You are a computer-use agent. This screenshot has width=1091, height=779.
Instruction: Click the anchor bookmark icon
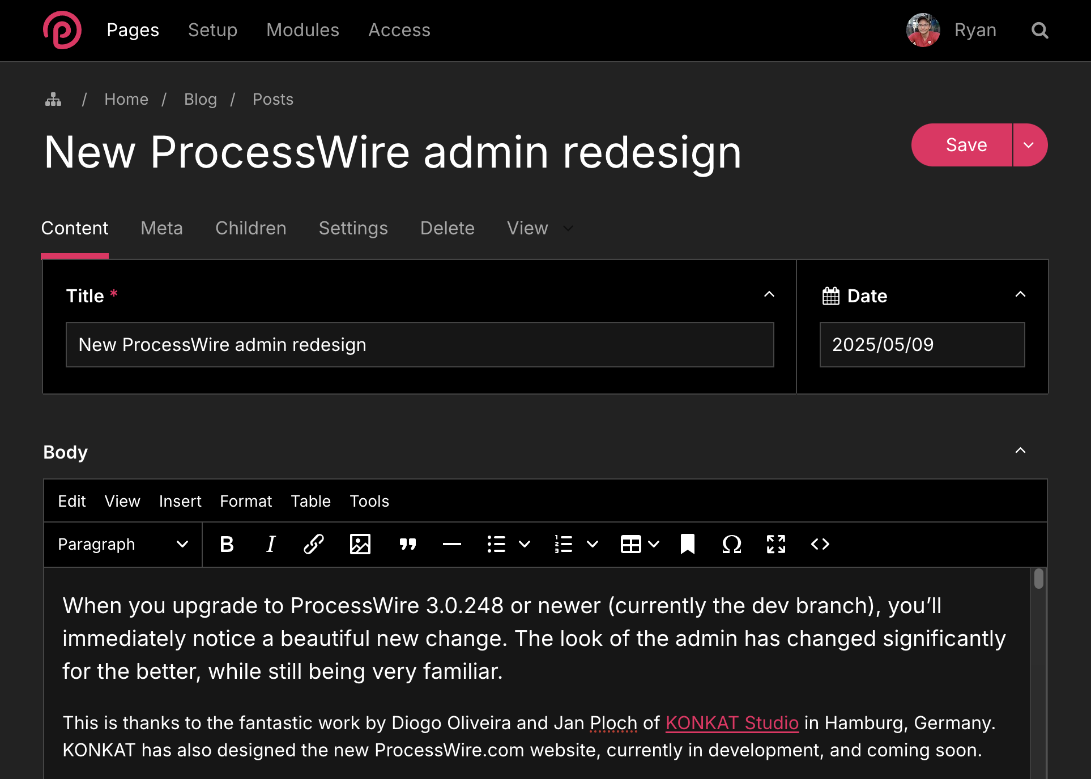point(687,544)
